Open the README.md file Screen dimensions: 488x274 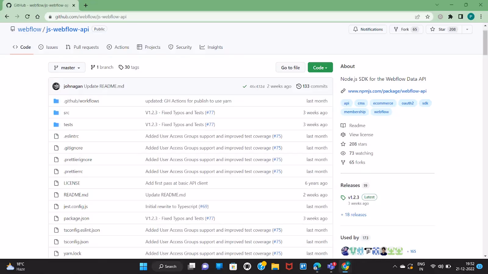click(76, 195)
